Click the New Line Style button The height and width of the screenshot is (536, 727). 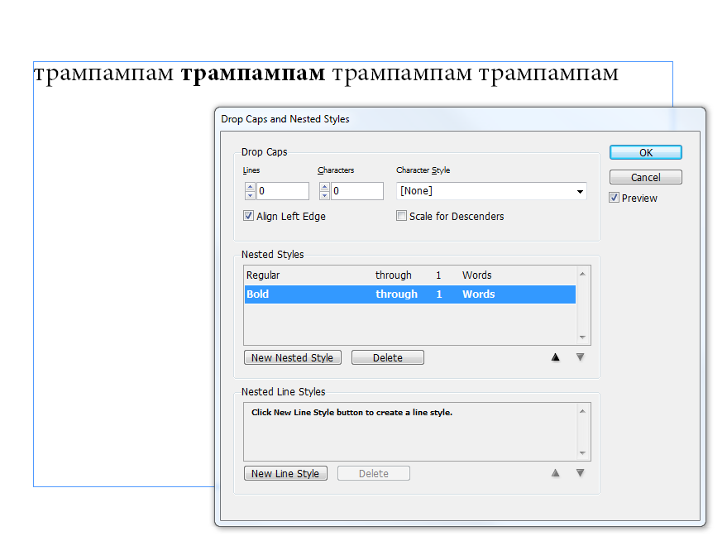[x=285, y=473]
